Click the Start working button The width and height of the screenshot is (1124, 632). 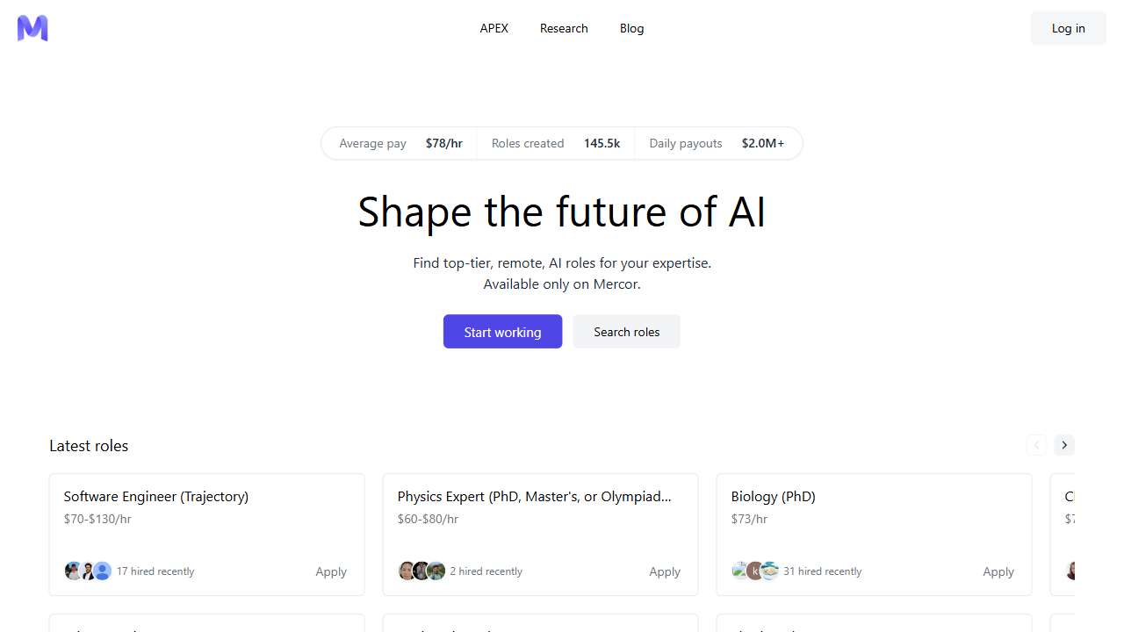pos(502,332)
